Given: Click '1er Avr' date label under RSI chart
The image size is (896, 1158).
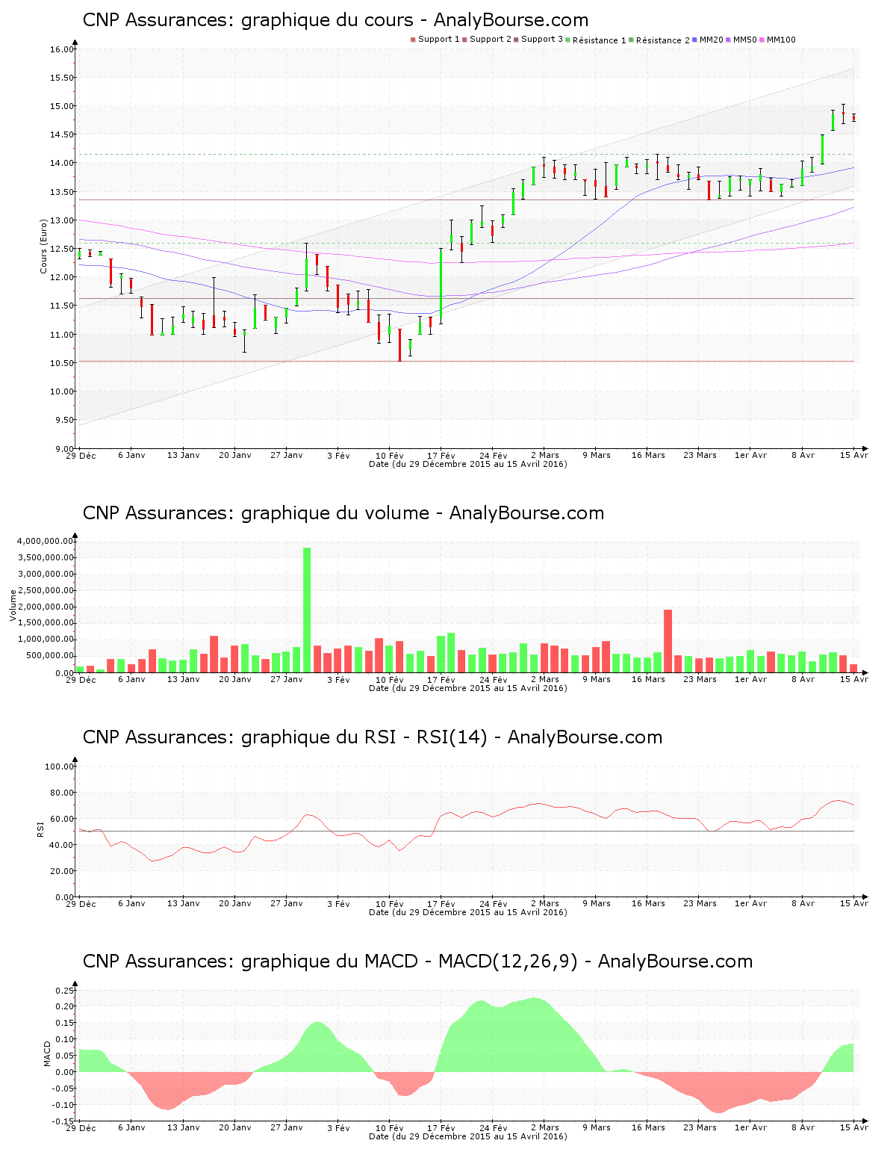Looking at the screenshot, I should (x=750, y=903).
